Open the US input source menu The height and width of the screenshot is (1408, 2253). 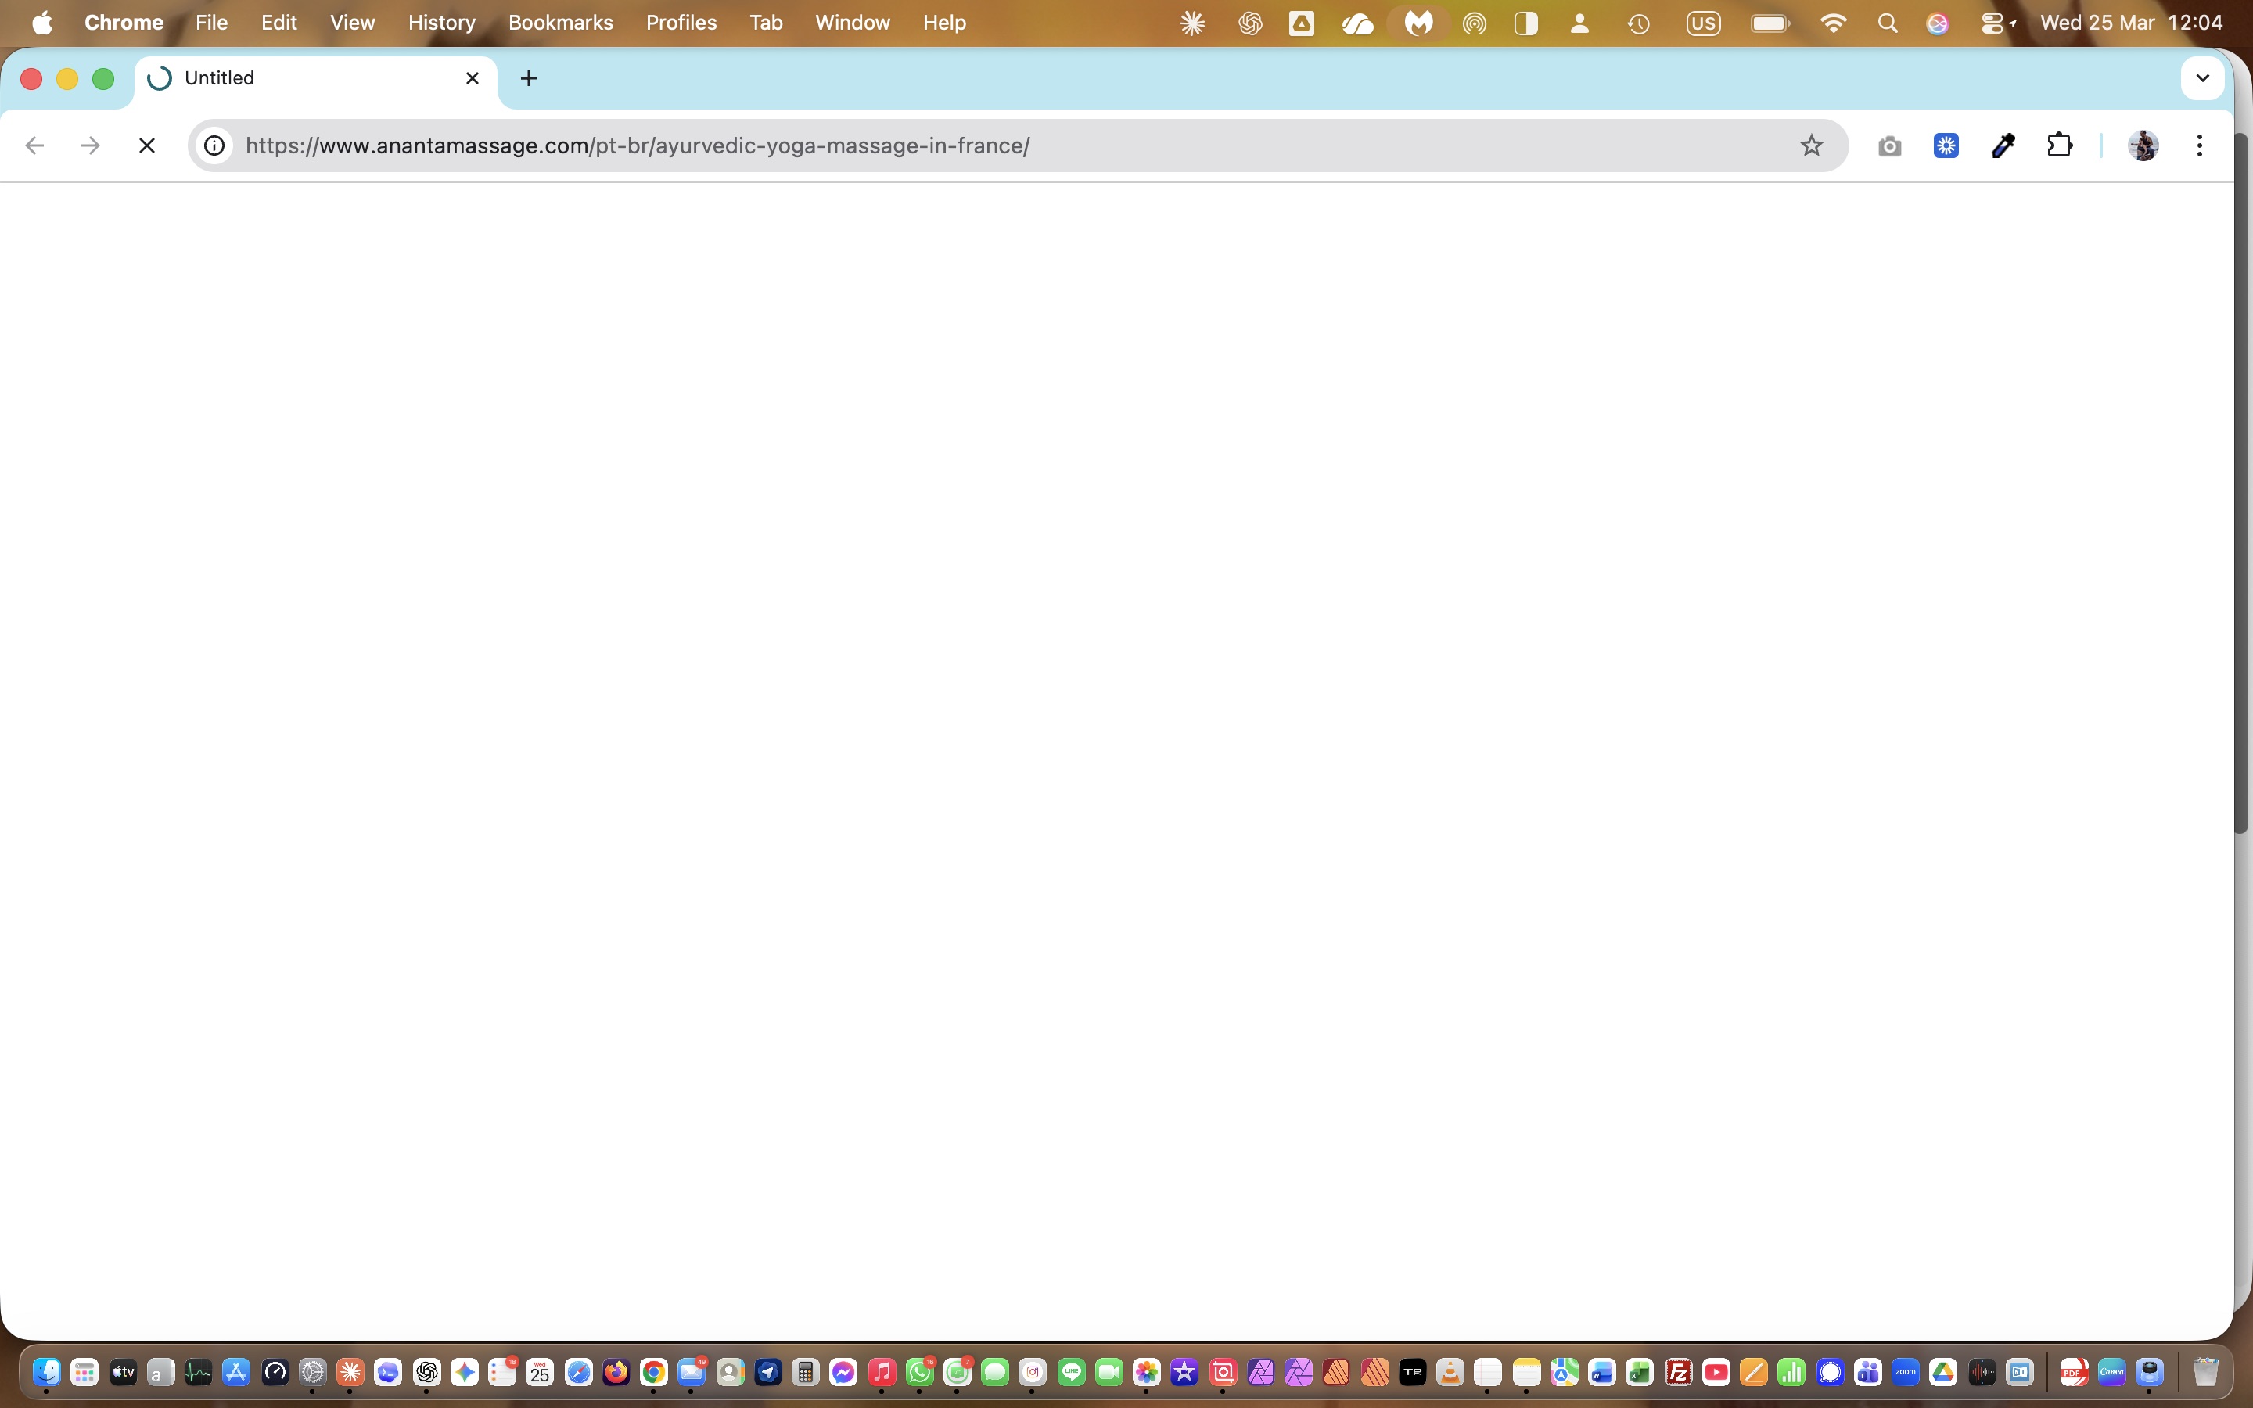click(1703, 23)
